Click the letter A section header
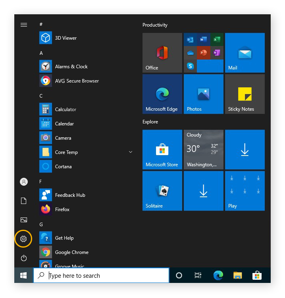 pos(41,53)
